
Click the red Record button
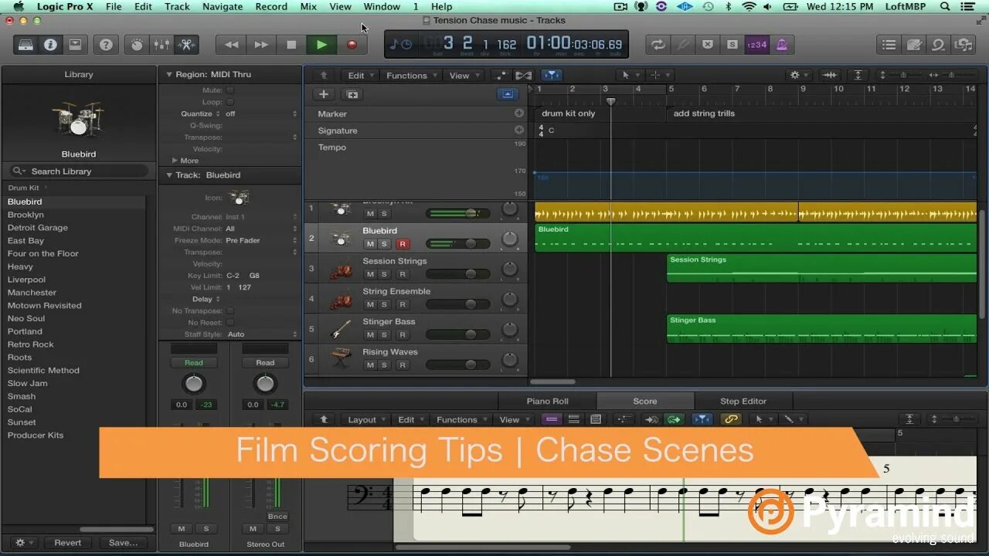tap(352, 45)
